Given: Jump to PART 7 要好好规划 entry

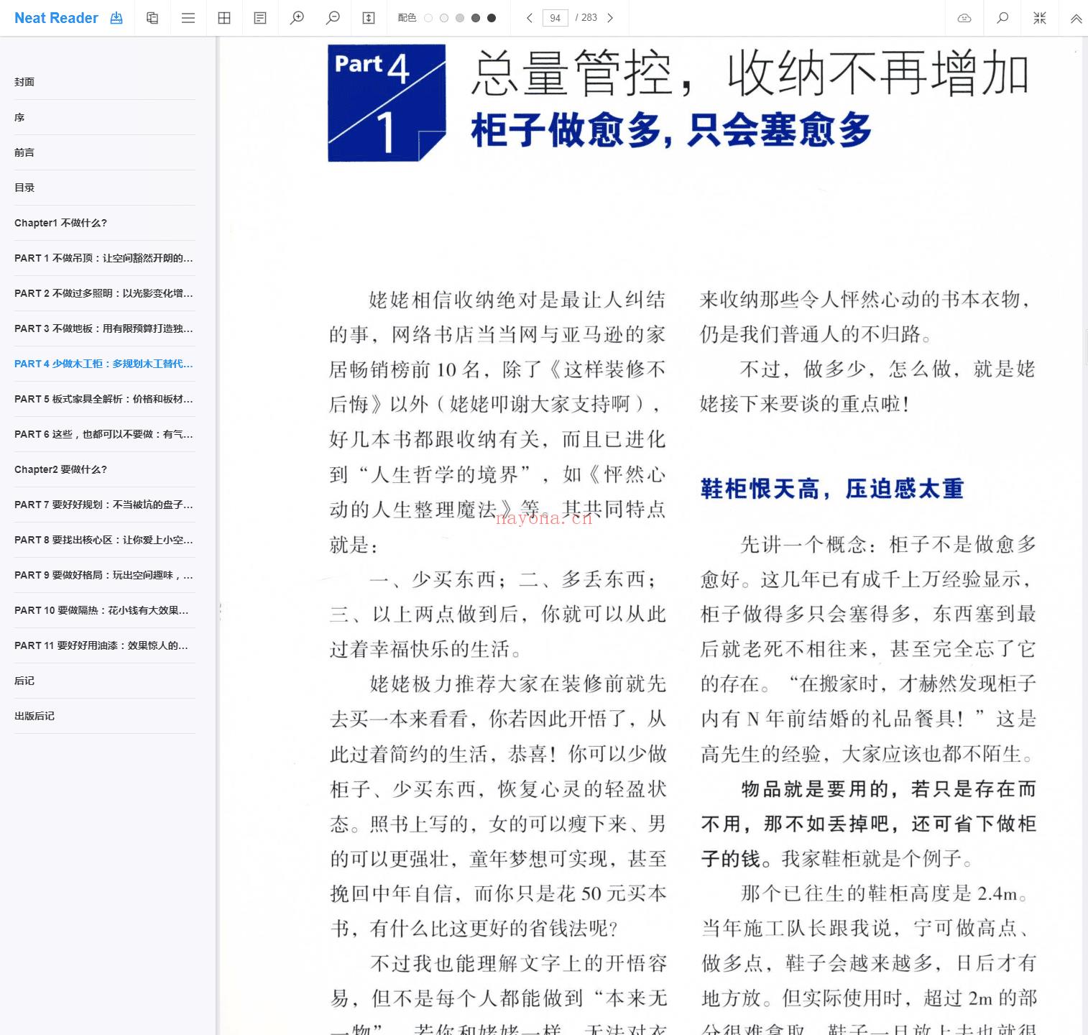Looking at the screenshot, I should 105,505.
